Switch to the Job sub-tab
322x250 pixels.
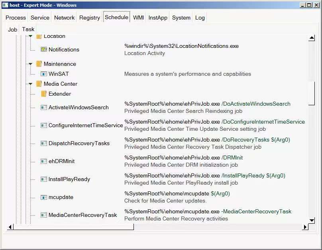pyautogui.click(x=13, y=29)
